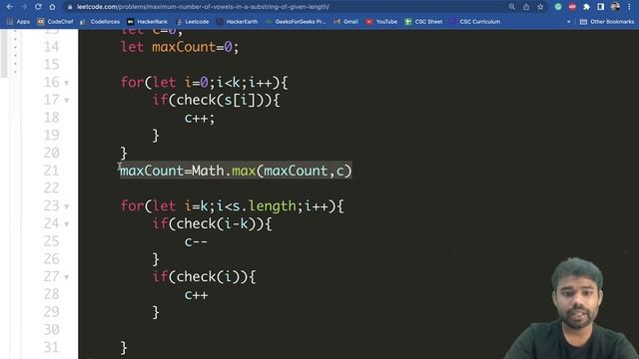
Task: Open the extensions puzzle menu
Action: click(x=586, y=7)
